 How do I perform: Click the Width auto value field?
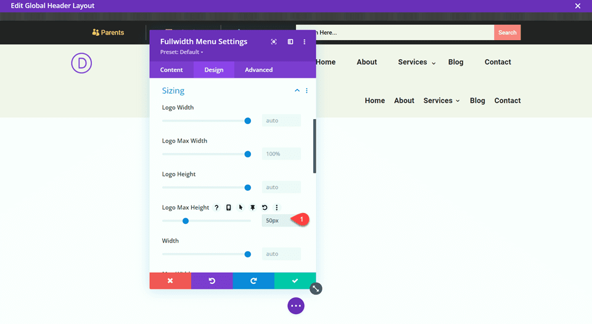click(281, 254)
